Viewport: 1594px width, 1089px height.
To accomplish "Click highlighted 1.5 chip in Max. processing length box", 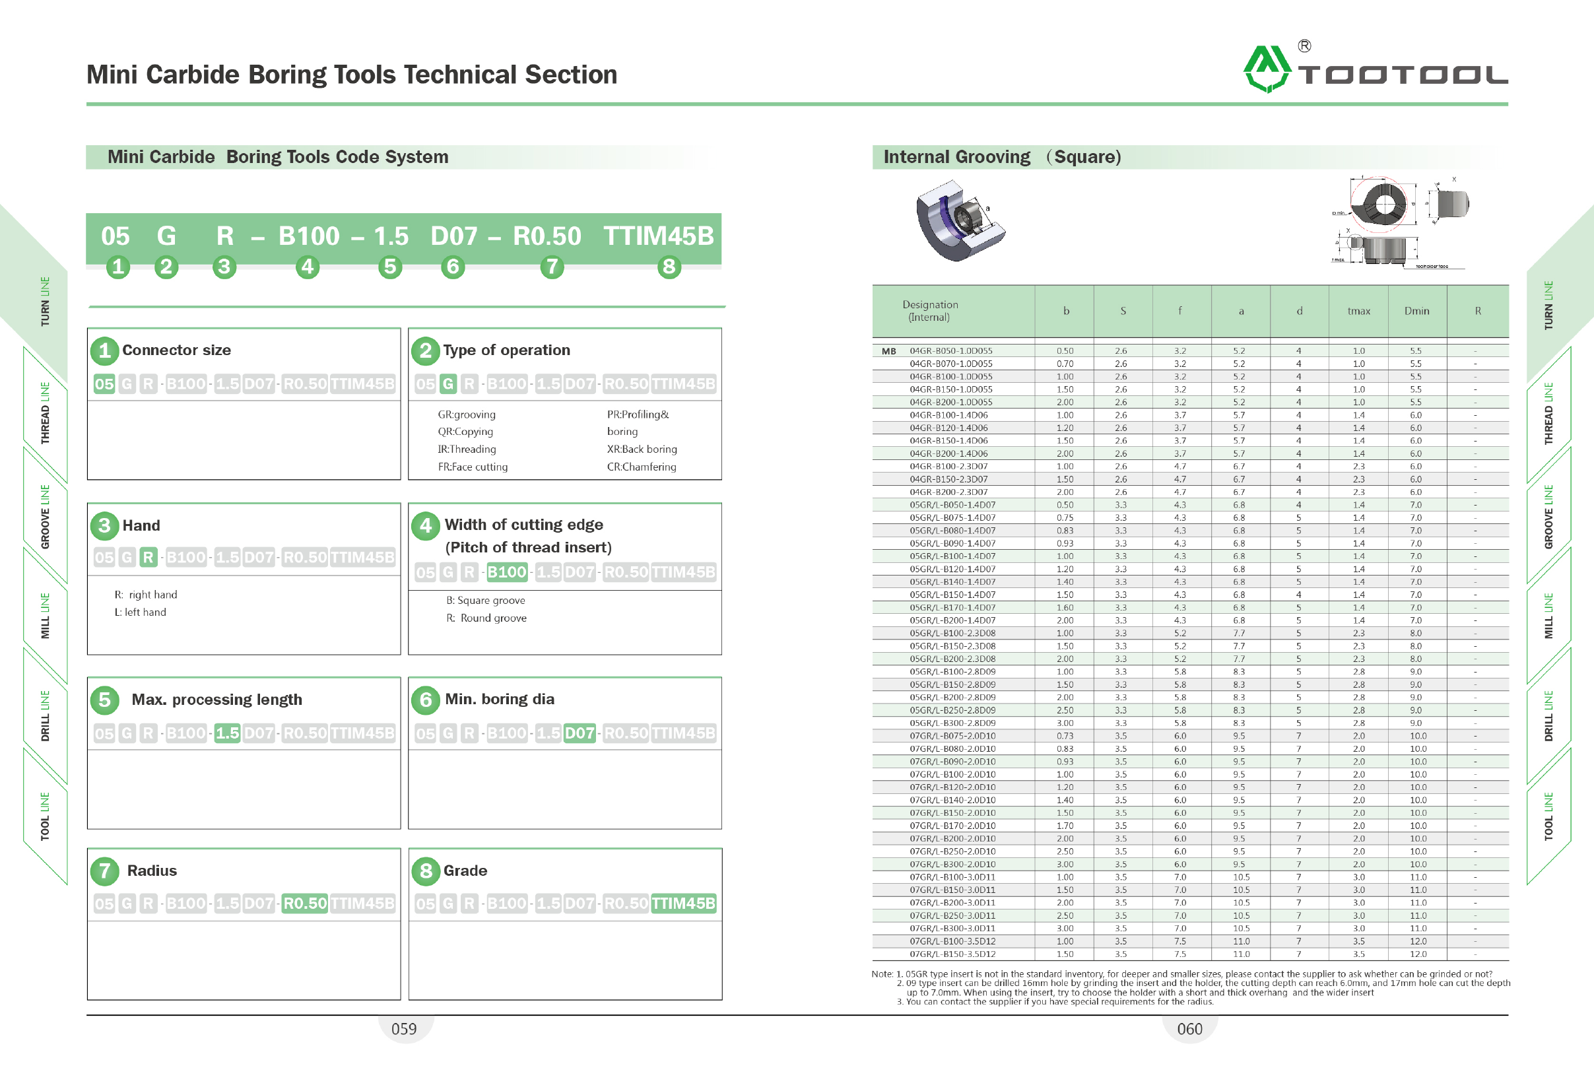I will click(227, 733).
